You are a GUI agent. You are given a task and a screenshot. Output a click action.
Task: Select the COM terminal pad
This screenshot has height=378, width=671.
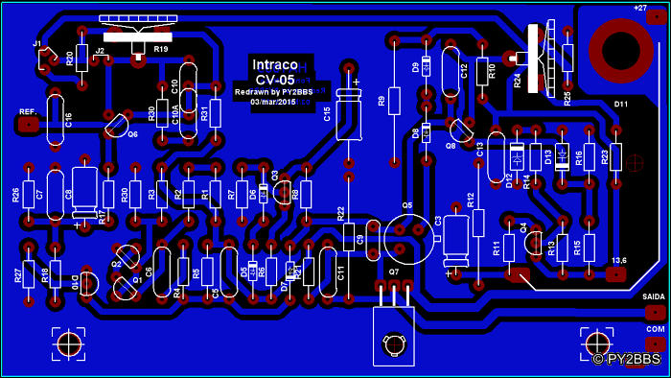655,343
